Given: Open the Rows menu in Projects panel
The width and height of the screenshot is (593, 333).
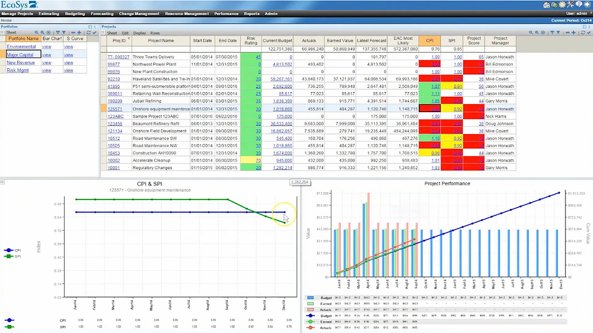Looking at the screenshot, I should point(155,33).
